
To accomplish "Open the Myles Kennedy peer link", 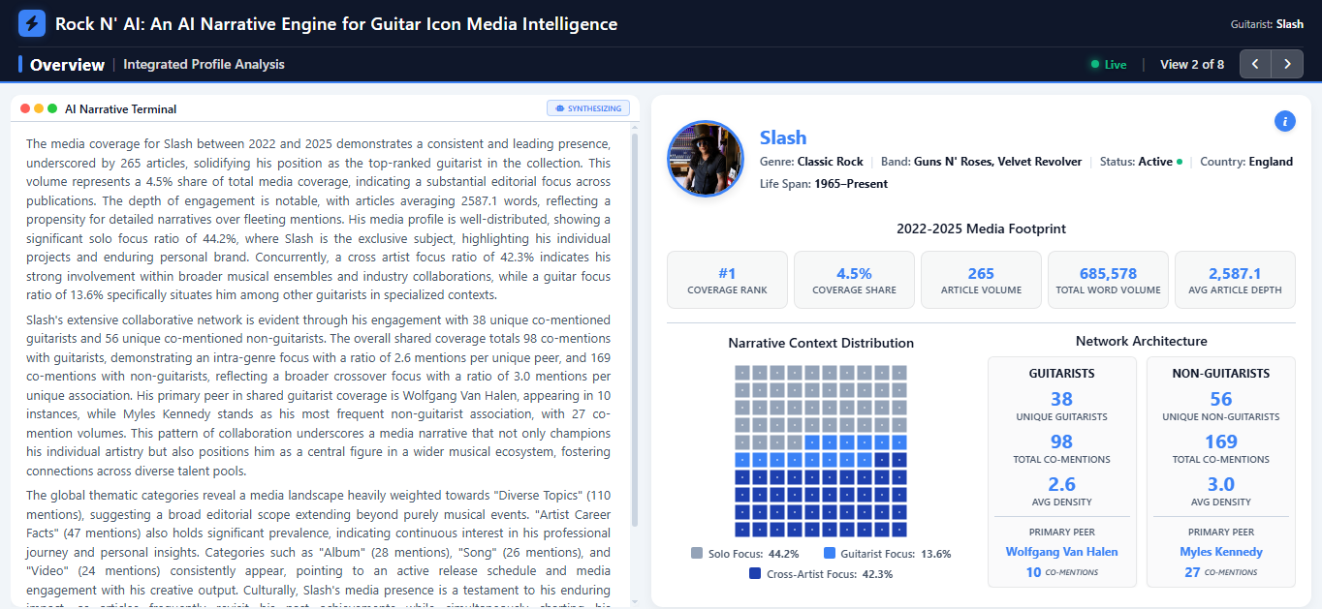I will coord(1221,552).
